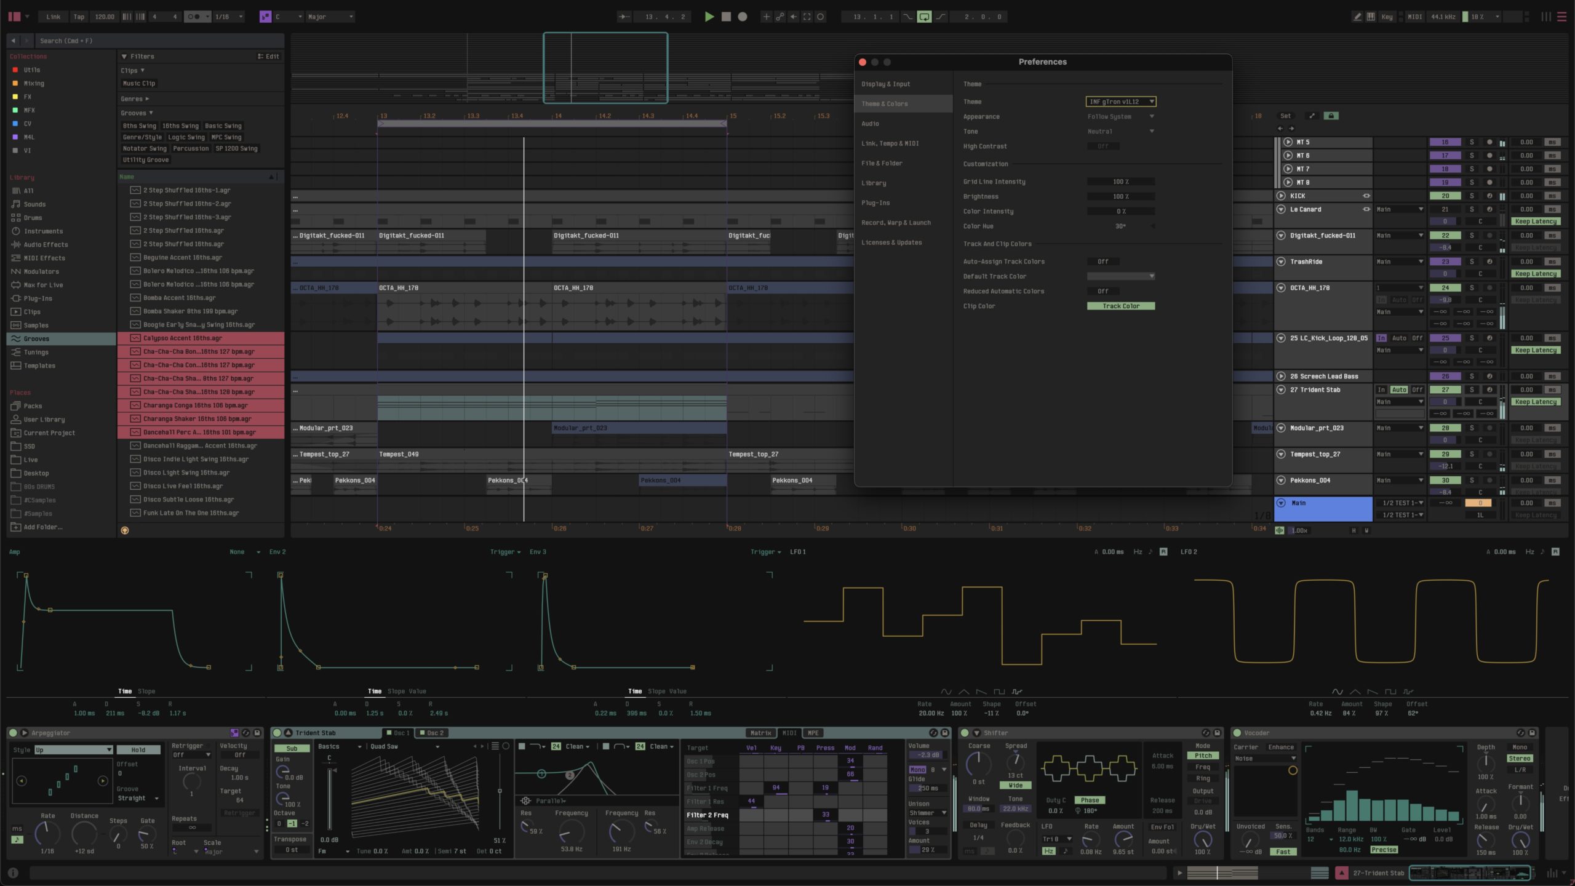Screen dimensions: 1575x886
Task: Solo the KICK track
Action: pos(1472,196)
